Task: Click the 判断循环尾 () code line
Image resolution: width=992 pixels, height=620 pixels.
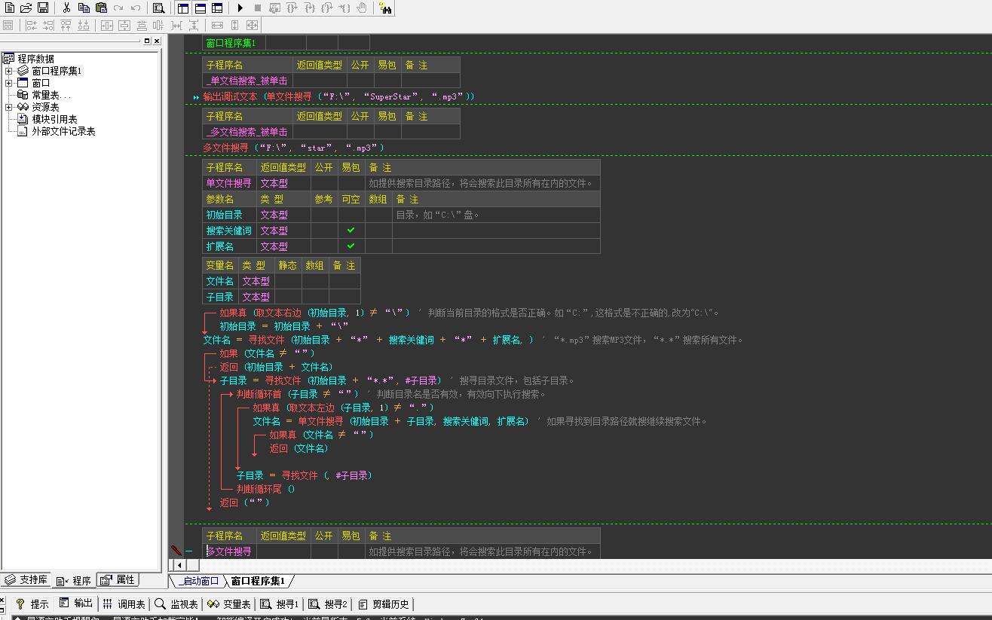Action: coord(265,489)
